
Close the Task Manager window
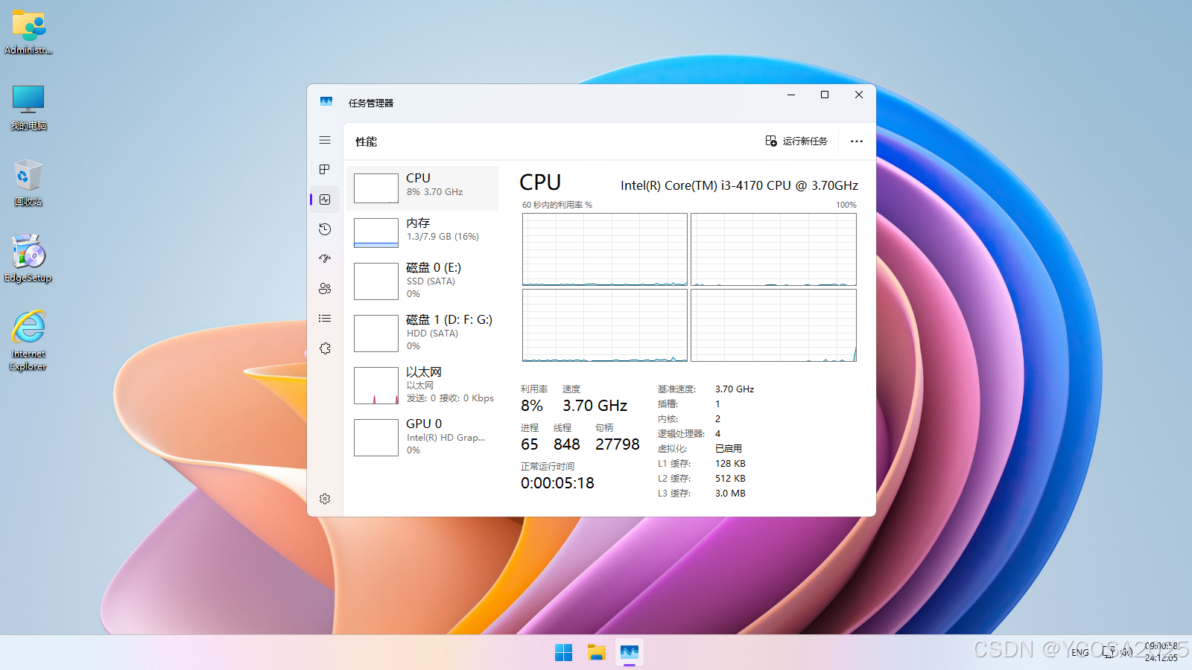859,95
